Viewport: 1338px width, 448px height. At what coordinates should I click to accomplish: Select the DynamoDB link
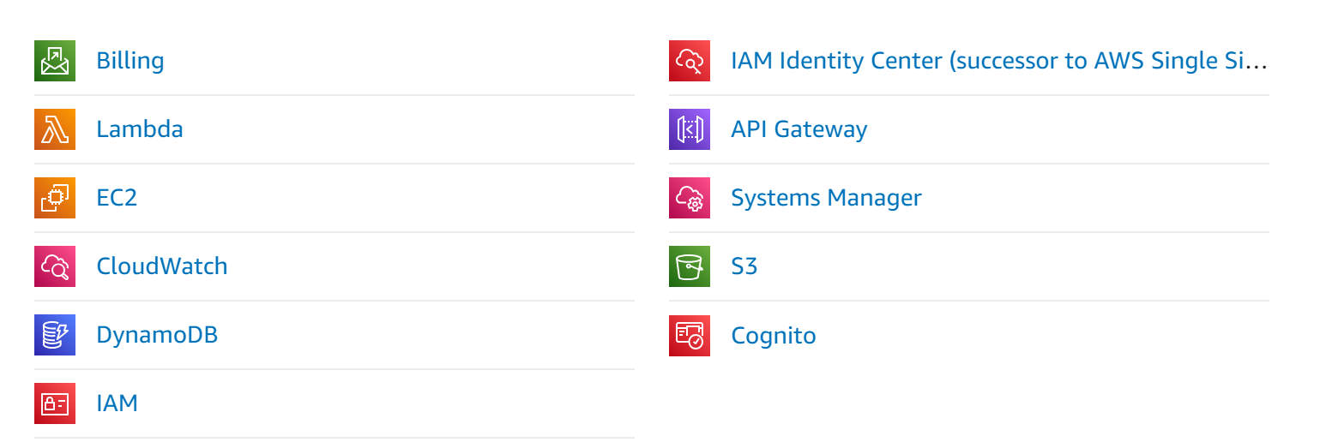click(157, 335)
